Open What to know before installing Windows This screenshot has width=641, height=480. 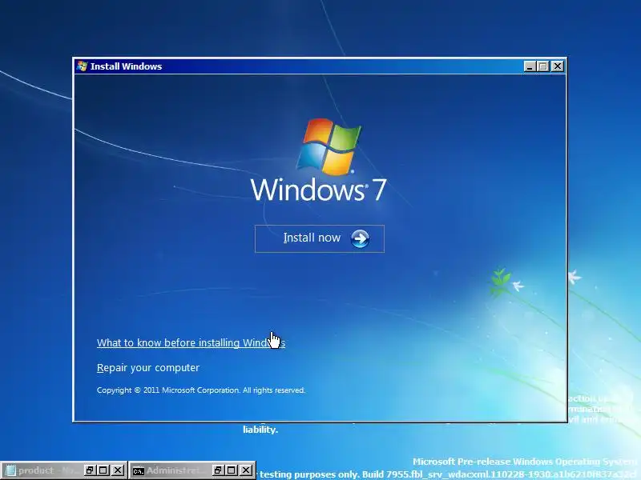(x=191, y=342)
